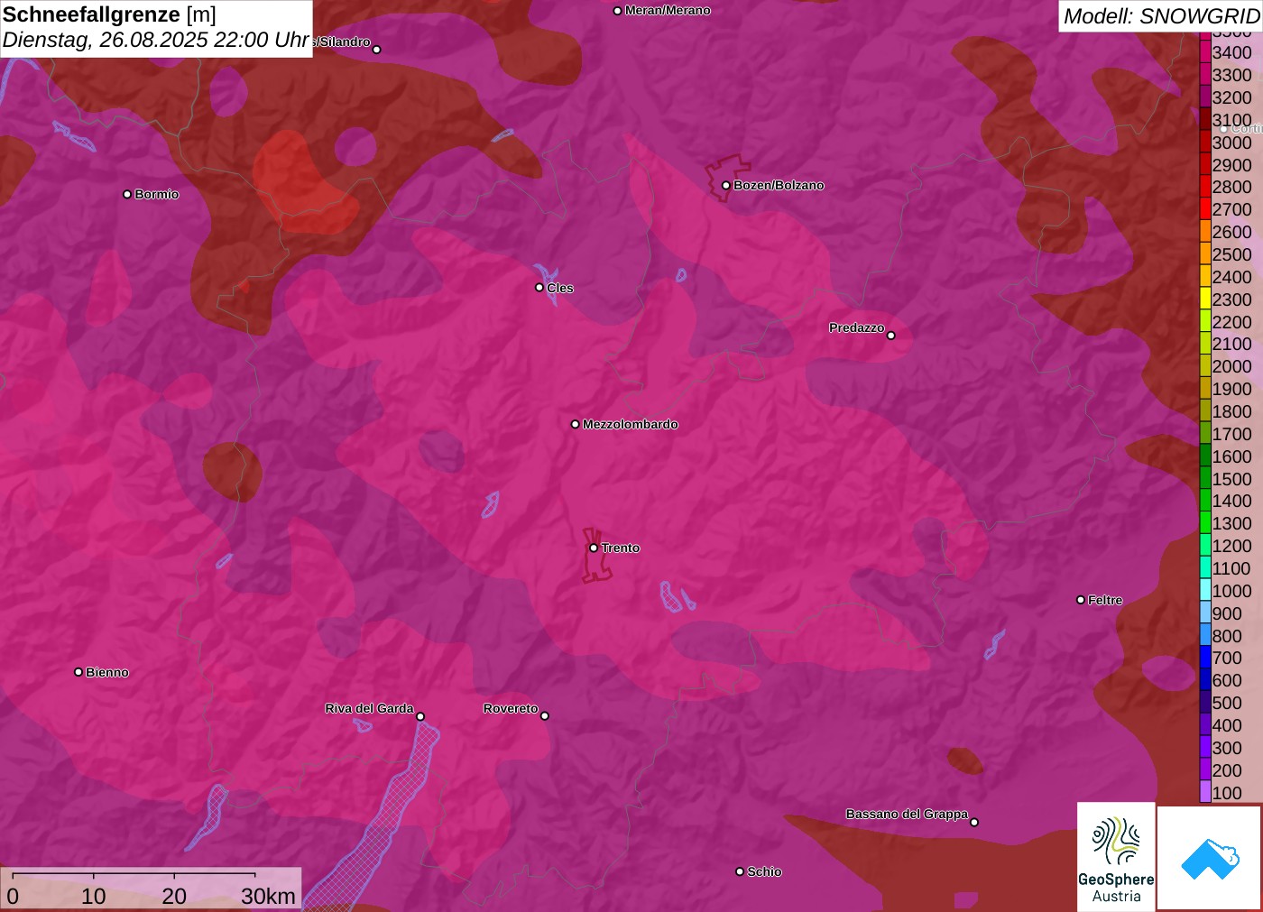Screen dimensions: 1263x912
Task: Click the Silandro location marker
Action: coord(377,50)
